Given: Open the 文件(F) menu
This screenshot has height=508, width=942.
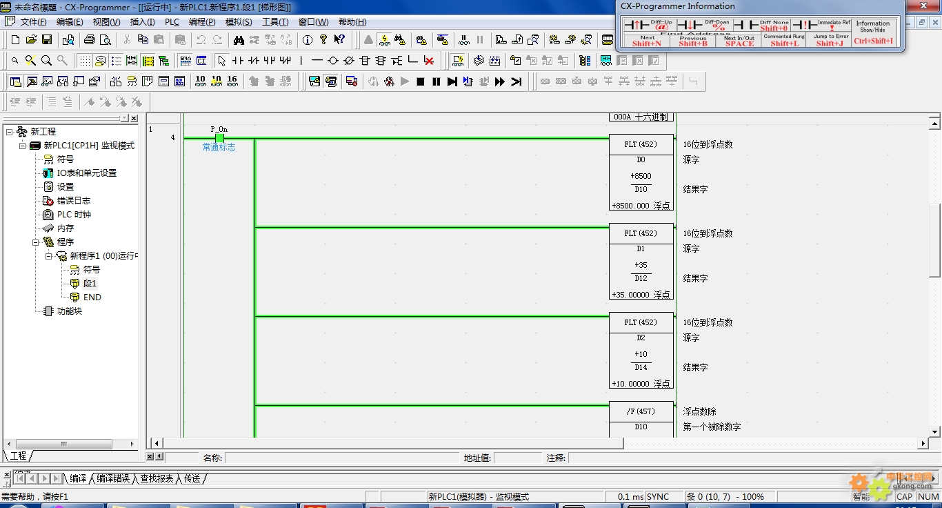Looking at the screenshot, I should tap(33, 22).
